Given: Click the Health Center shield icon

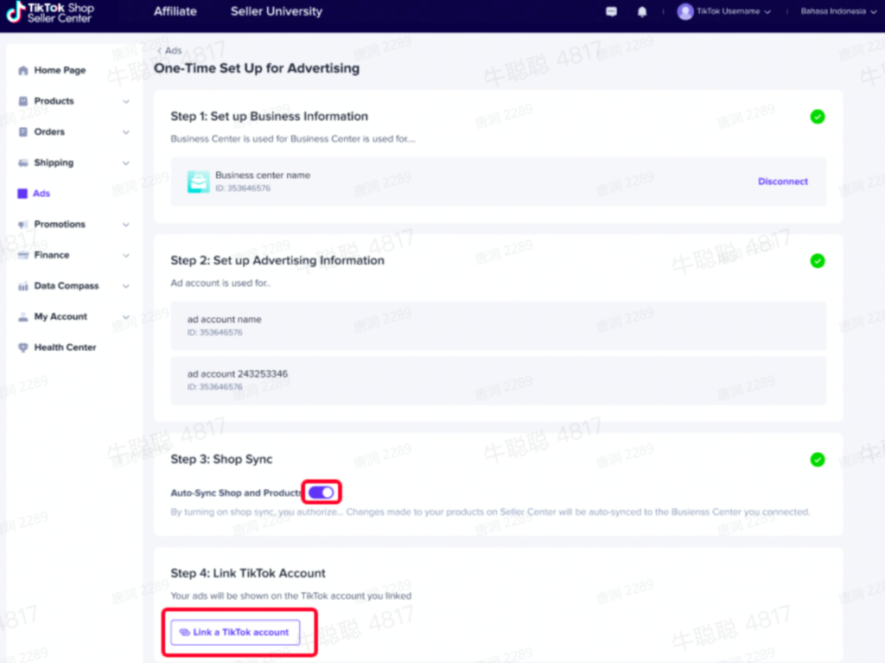Looking at the screenshot, I should (x=23, y=347).
